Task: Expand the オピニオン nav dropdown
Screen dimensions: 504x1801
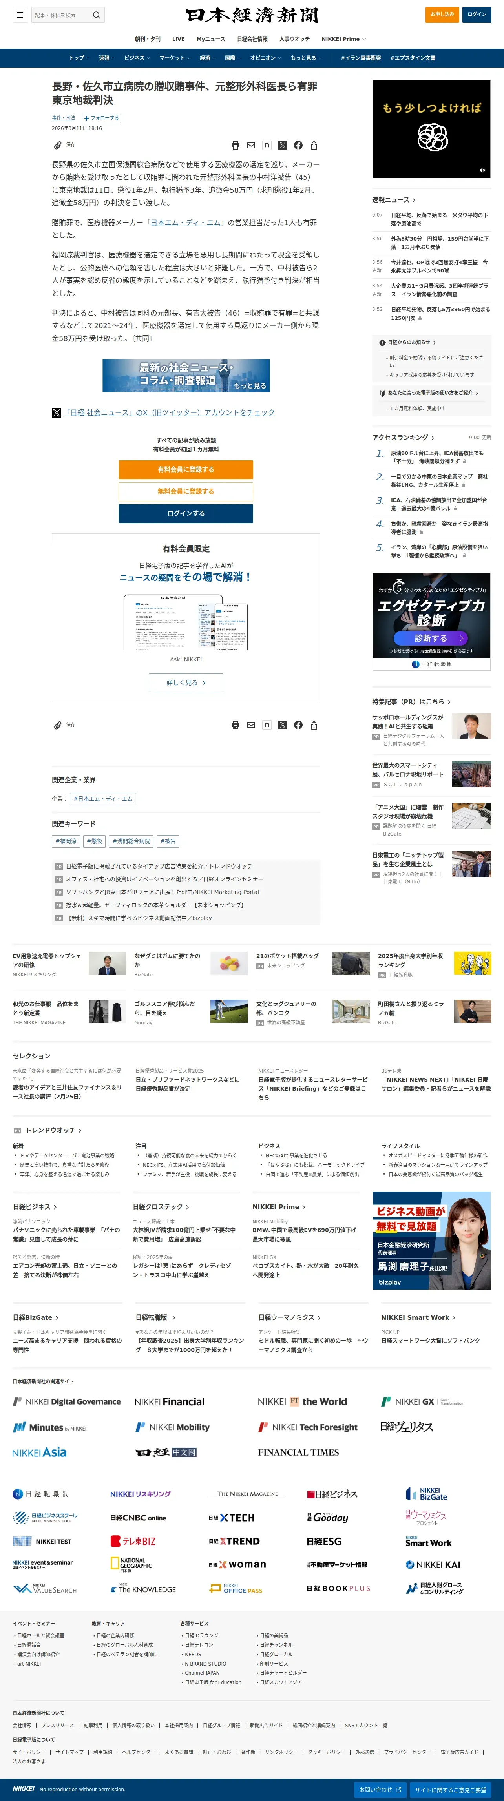Action: (267, 58)
